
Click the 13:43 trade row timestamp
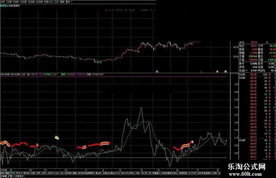[x=242, y=140]
